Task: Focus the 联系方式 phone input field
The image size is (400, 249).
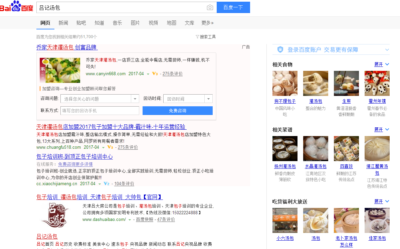Action: click(x=100, y=111)
